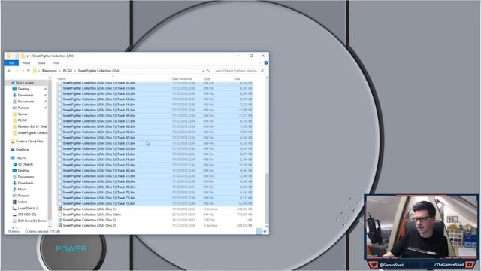Open Explorer help question mark icon
Viewport: 481px width, 271px height.
266,63
